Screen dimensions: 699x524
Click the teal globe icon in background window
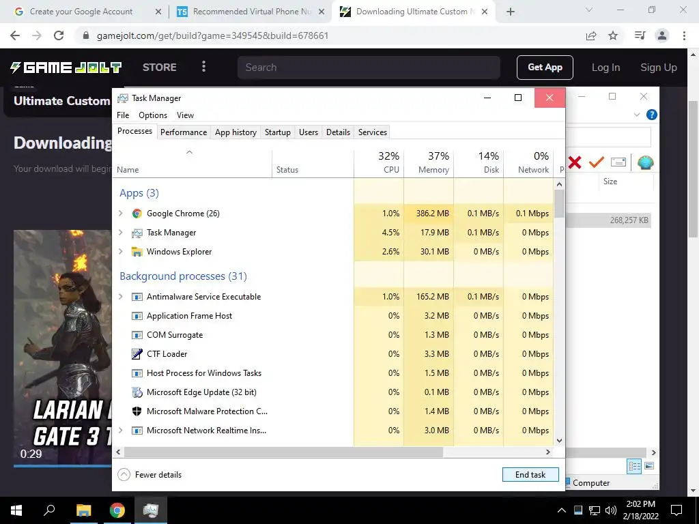[x=645, y=162]
